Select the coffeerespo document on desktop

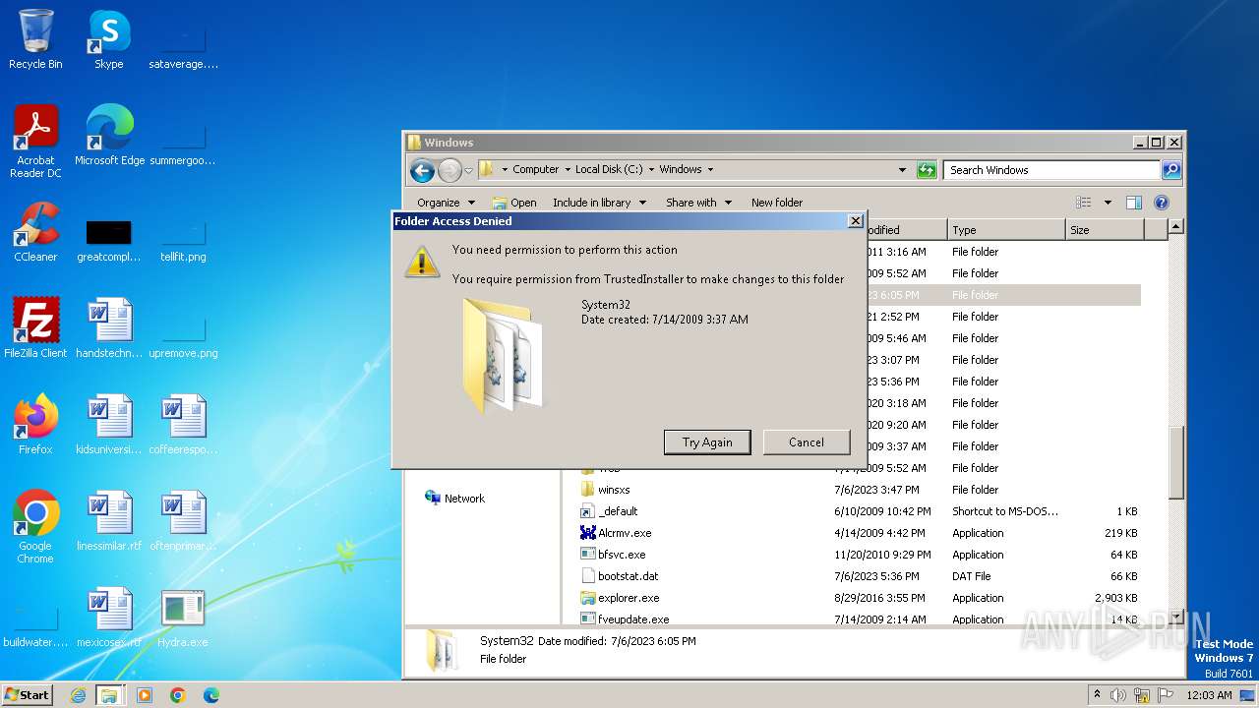pos(183,425)
